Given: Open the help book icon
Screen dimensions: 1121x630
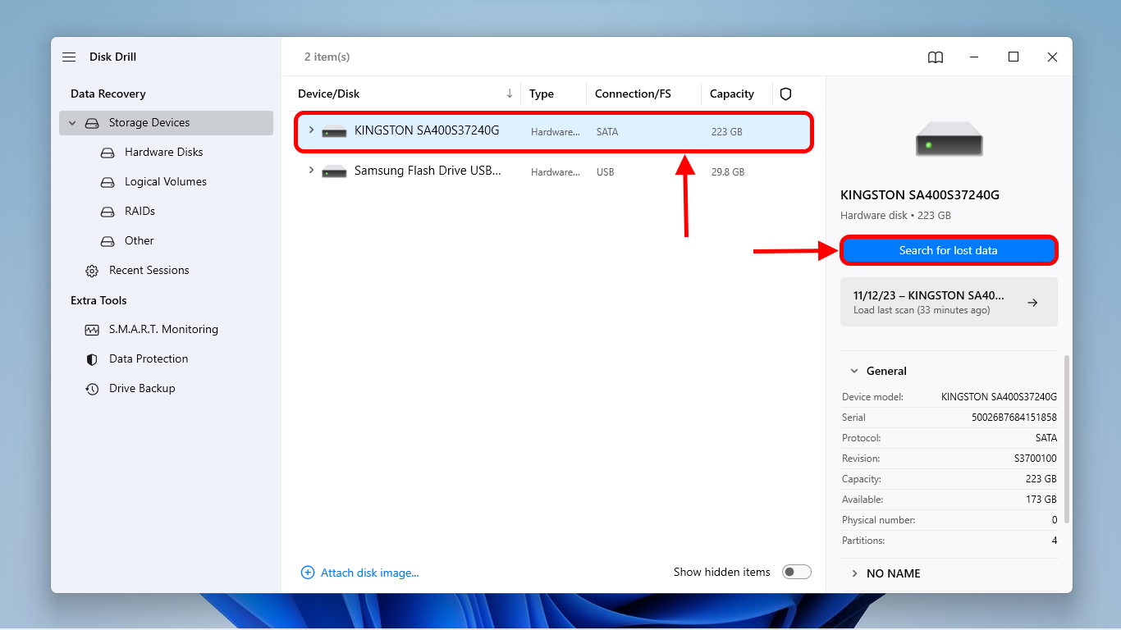Looking at the screenshot, I should point(936,57).
